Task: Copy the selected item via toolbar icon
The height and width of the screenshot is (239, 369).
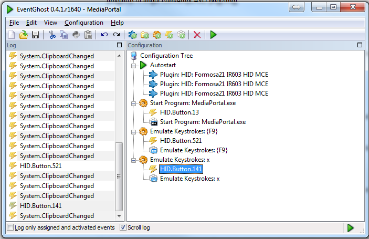Action: point(64,35)
